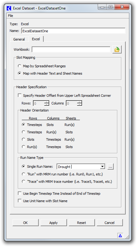Toggle Use Unit Name with Slot Name
This screenshot has height=247, width=137.
[x=20, y=201]
